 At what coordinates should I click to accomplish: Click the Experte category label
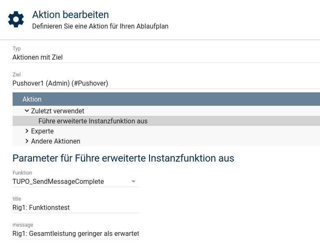click(42, 131)
